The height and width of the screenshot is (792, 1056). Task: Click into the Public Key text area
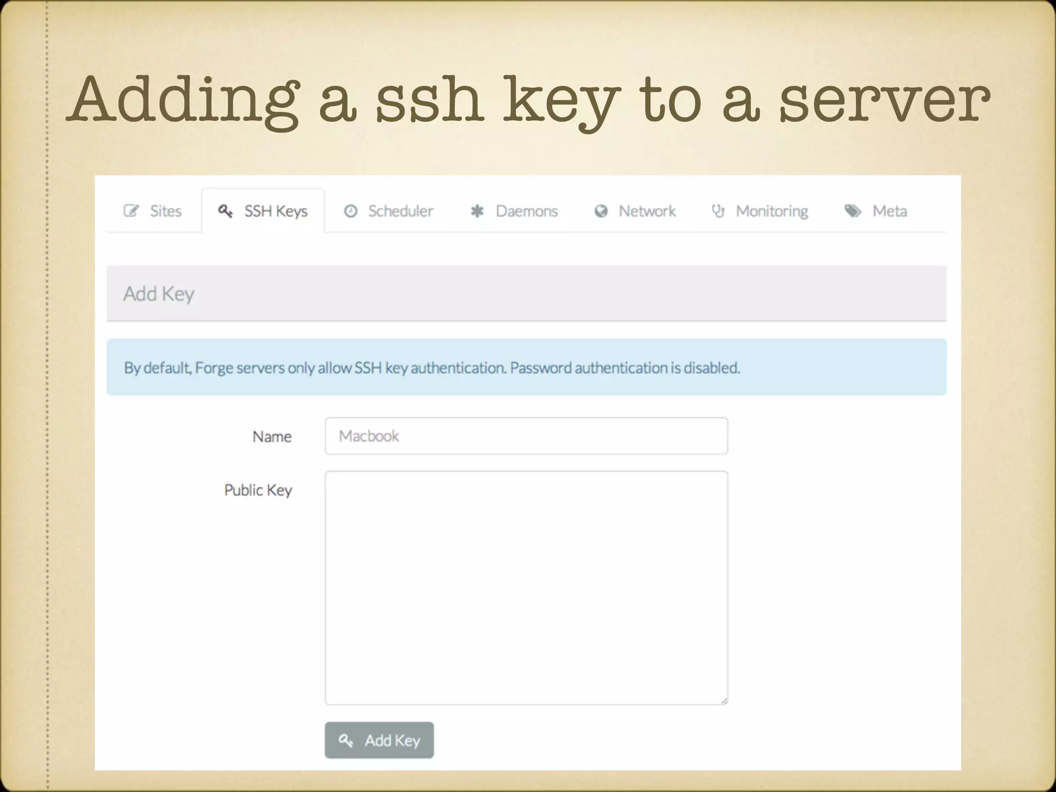(526, 588)
